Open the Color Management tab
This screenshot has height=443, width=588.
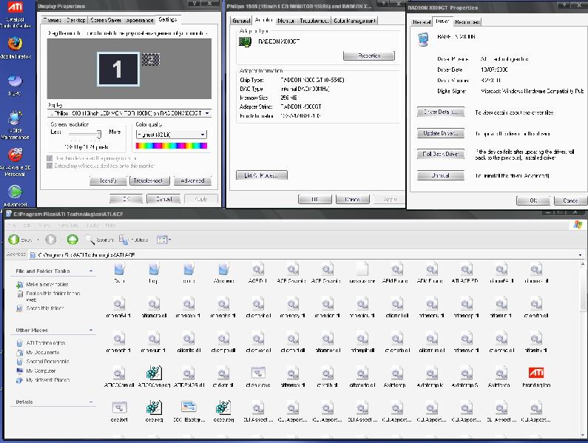point(354,21)
